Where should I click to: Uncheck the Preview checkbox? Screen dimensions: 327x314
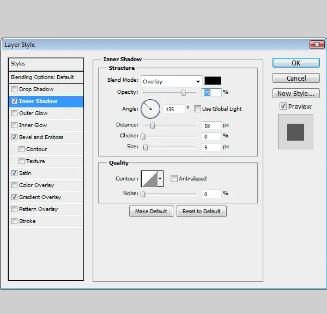point(283,106)
